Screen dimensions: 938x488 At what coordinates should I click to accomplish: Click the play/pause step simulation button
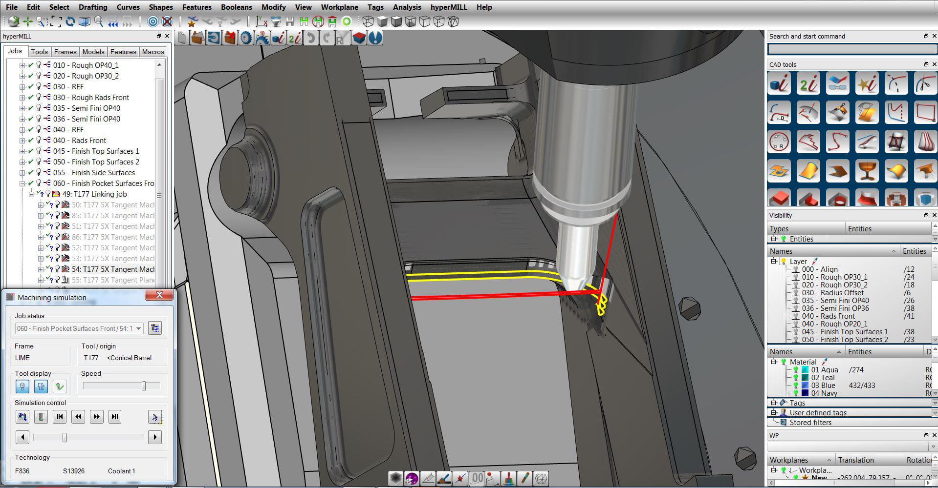tap(115, 417)
